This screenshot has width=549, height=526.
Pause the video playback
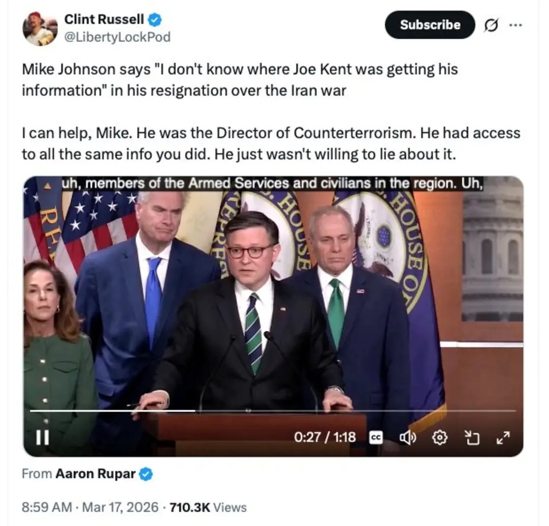(42, 437)
